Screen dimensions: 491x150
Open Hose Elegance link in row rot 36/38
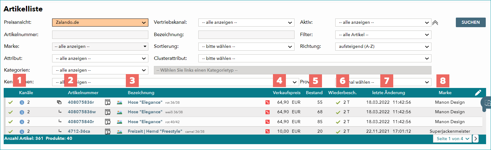click(145, 102)
